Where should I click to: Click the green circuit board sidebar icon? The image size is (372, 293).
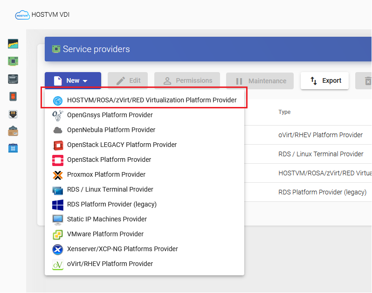pos(13,61)
